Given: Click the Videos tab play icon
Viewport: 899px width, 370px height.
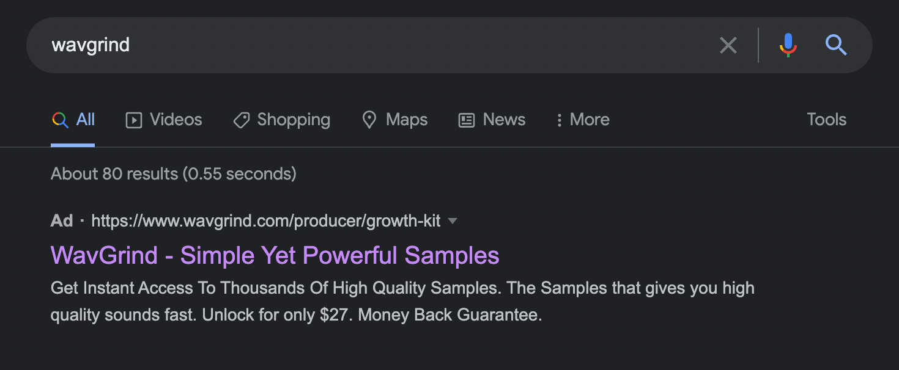Looking at the screenshot, I should point(134,120).
